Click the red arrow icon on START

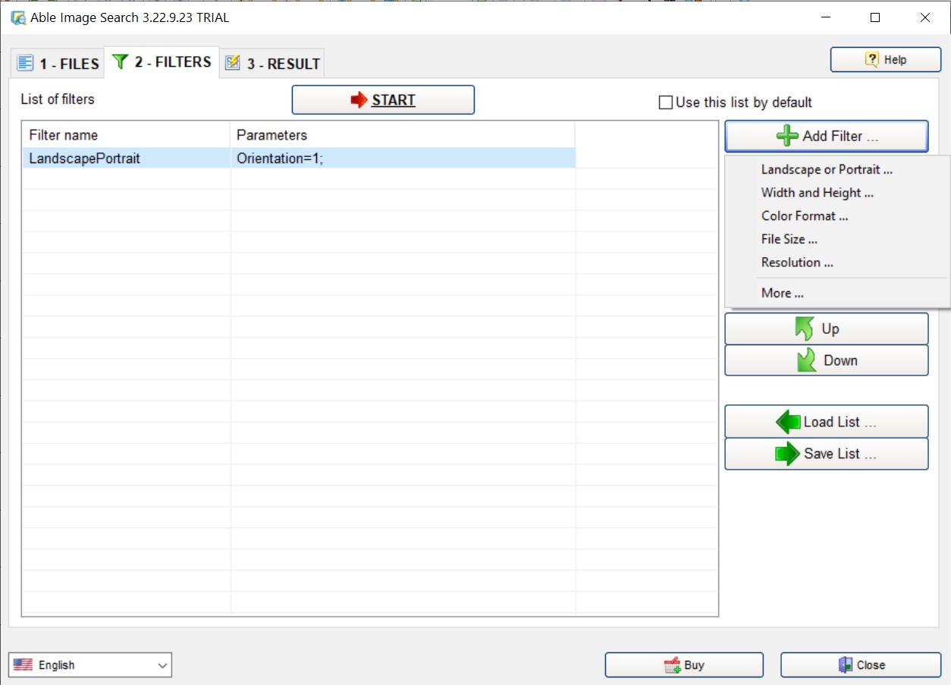point(359,100)
